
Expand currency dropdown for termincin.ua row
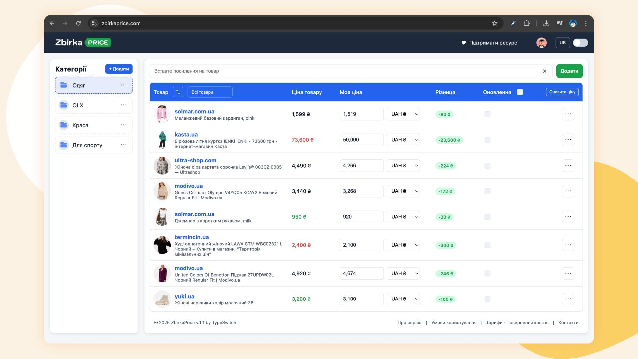point(403,245)
